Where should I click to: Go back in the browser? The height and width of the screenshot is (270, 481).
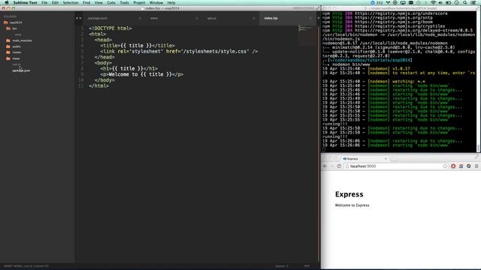[325, 166]
